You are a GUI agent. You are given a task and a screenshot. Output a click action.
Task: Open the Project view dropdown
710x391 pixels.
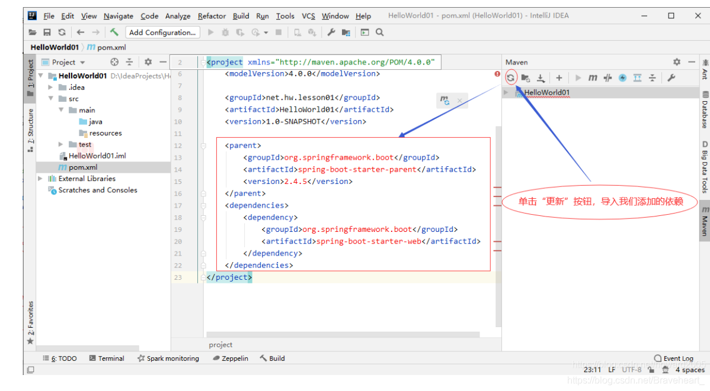(83, 62)
